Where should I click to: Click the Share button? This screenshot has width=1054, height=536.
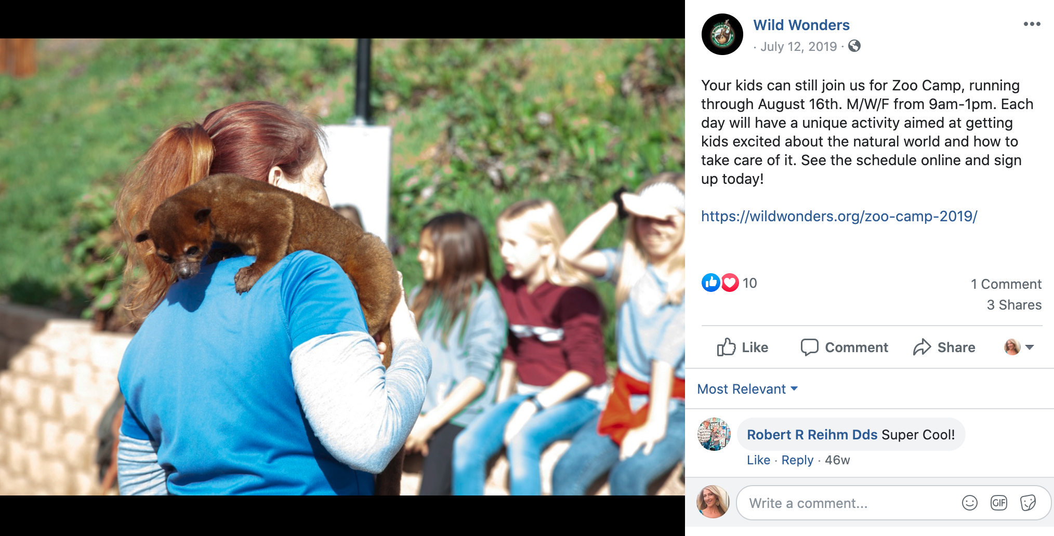pyautogui.click(x=944, y=347)
